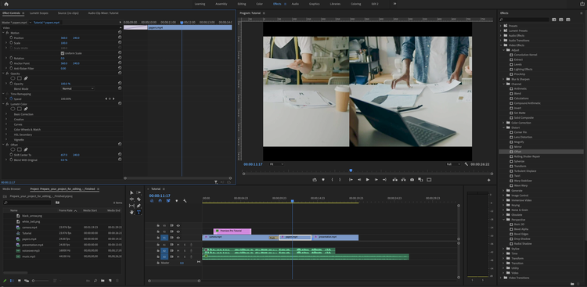Toggle track lock on V1
Image resolution: width=587 pixels, height=287 pixels.
158,238
